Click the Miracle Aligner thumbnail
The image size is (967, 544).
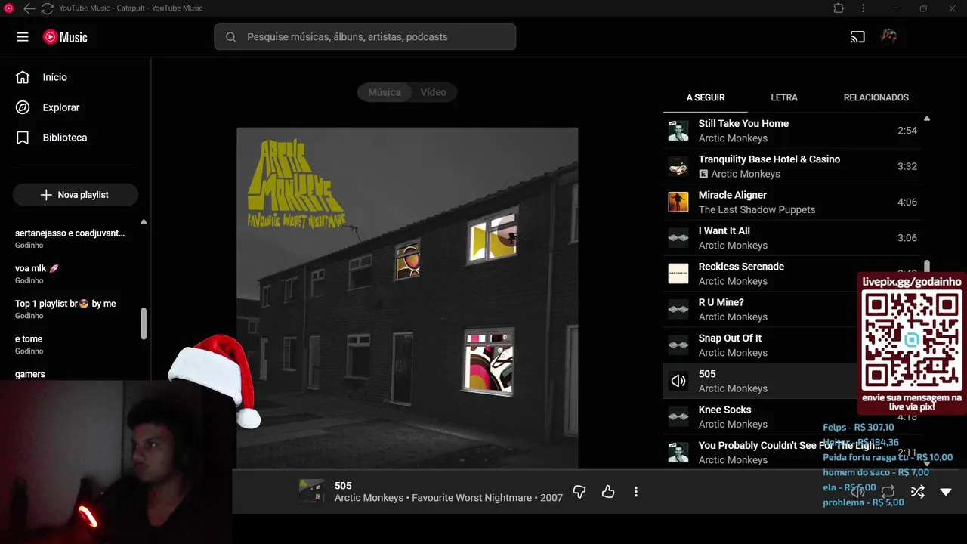[678, 202]
